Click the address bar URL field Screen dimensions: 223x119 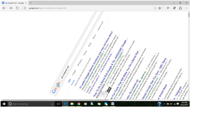tap(88, 8)
